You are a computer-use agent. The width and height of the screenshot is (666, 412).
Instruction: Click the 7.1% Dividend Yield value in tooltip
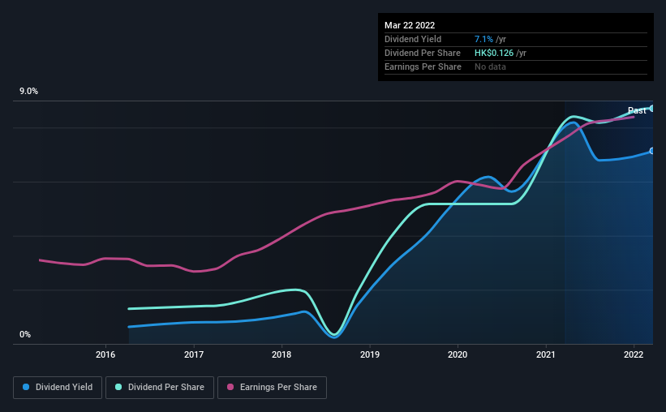tap(483, 39)
